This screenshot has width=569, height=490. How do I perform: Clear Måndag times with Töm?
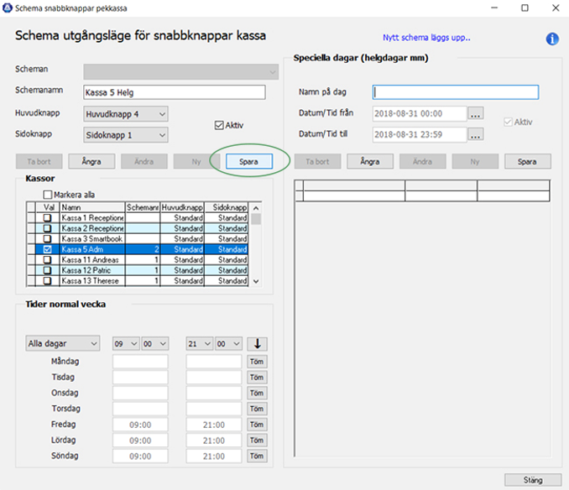point(257,362)
